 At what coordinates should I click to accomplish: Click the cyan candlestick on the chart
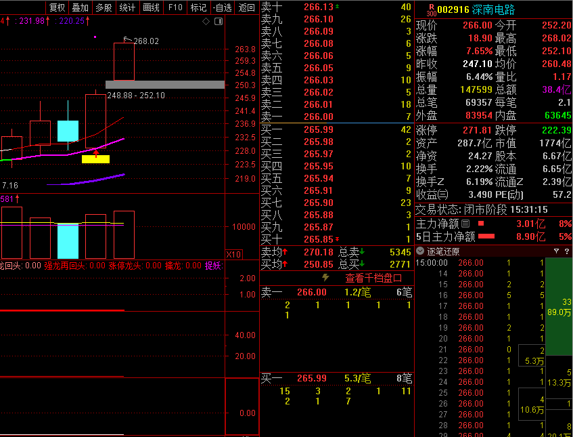click(x=68, y=131)
